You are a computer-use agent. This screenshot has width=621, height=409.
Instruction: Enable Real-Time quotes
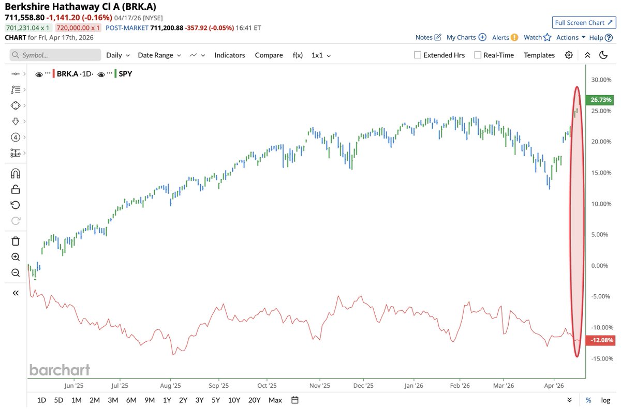coord(477,55)
